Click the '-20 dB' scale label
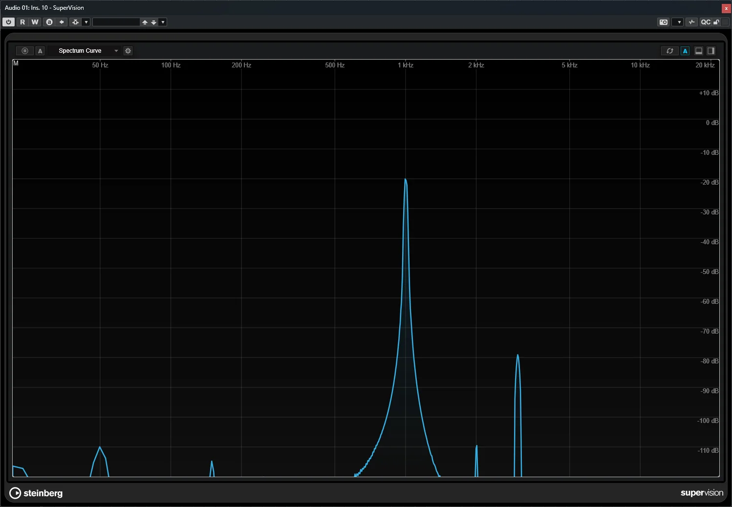The image size is (732, 507). (x=710, y=182)
